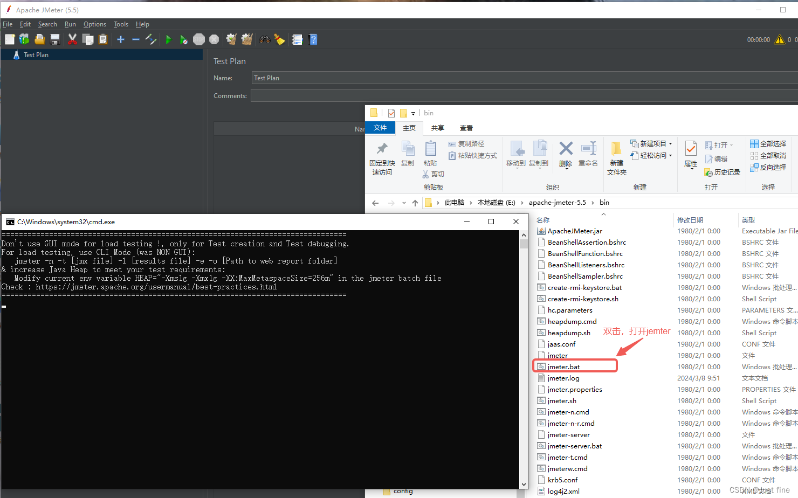Sort files by 修改日期 column header
Viewport: 798px width, 498px height.
pos(690,220)
